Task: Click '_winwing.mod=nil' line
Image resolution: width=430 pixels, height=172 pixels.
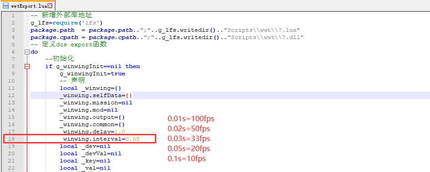Action: (89, 110)
